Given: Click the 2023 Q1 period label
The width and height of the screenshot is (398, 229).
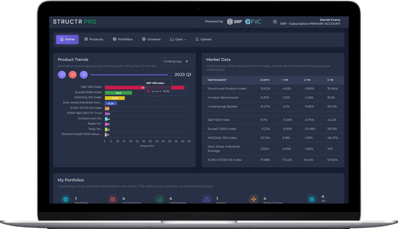Looking at the screenshot, I should [183, 75].
